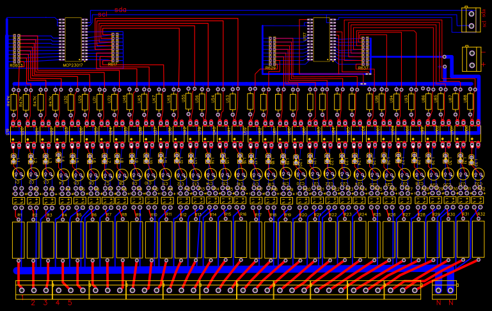
Task: Click the U45 resistor designator
Action: (x=139, y=99)
